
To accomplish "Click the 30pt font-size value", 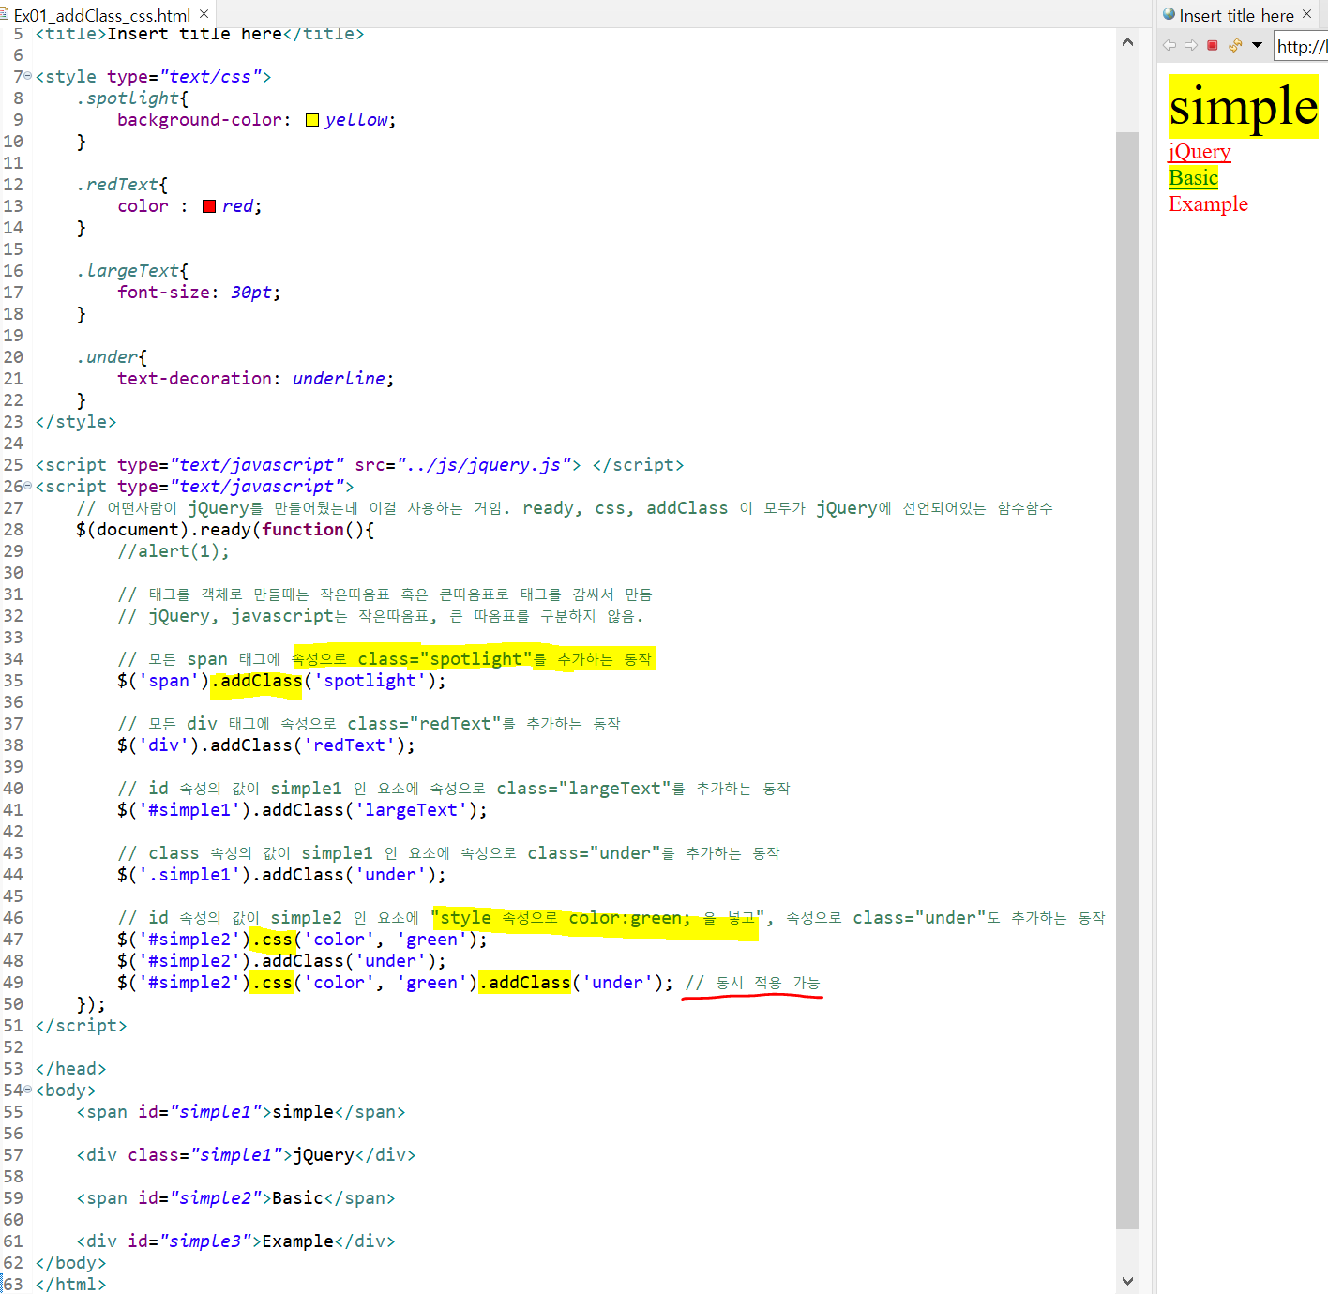I will click(x=251, y=293).
